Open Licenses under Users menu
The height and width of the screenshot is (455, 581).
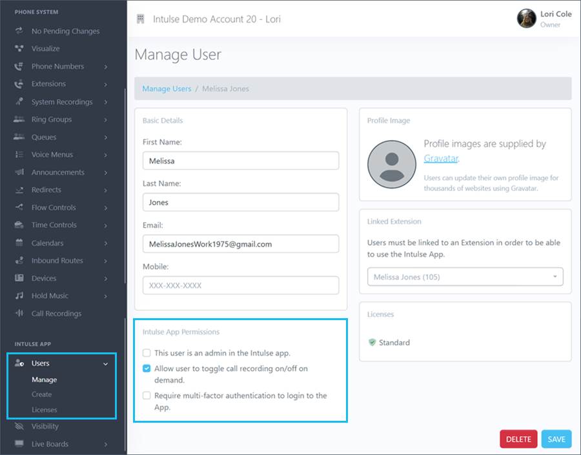coord(45,410)
